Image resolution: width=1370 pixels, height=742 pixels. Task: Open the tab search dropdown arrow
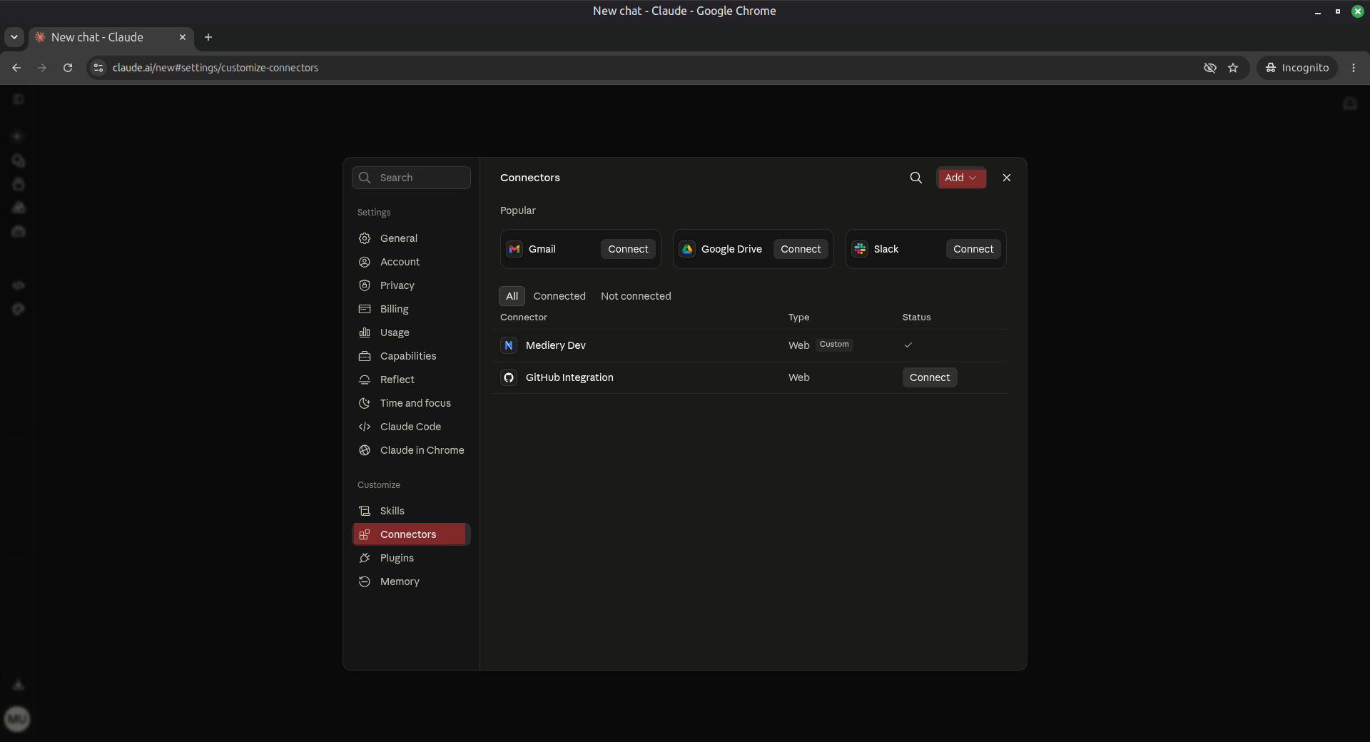[14, 37]
